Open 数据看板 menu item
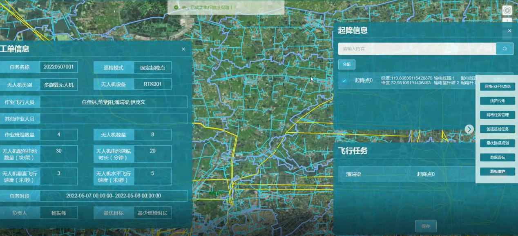Image resolution: width=518 pixels, height=236 pixels. pos(498,157)
